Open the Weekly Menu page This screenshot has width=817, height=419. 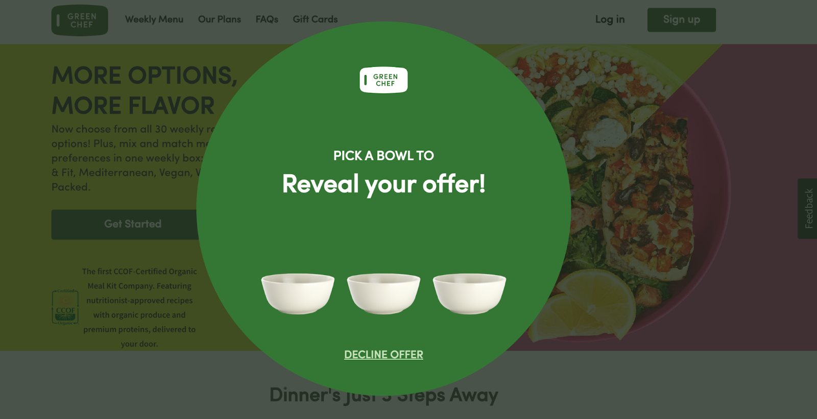pyautogui.click(x=154, y=19)
